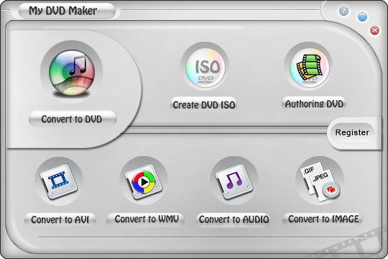Click the My DVD Maker title text
The height and width of the screenshot is (259, 388).
(63, 11)
